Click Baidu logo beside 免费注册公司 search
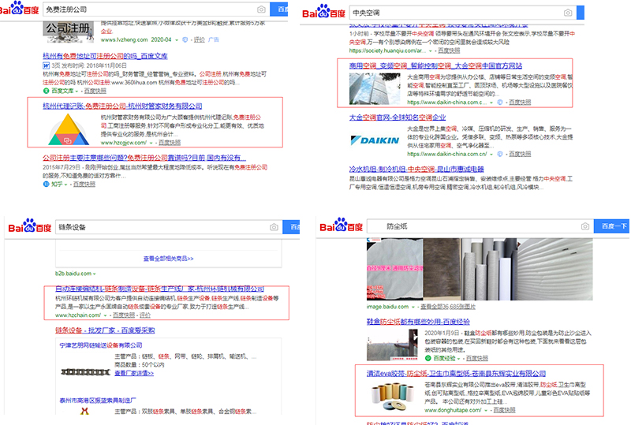 tap(19, 9)
